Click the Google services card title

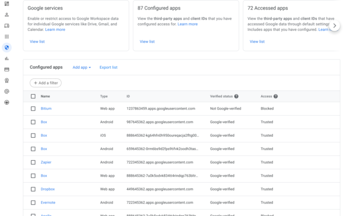(x=45, y=8)
